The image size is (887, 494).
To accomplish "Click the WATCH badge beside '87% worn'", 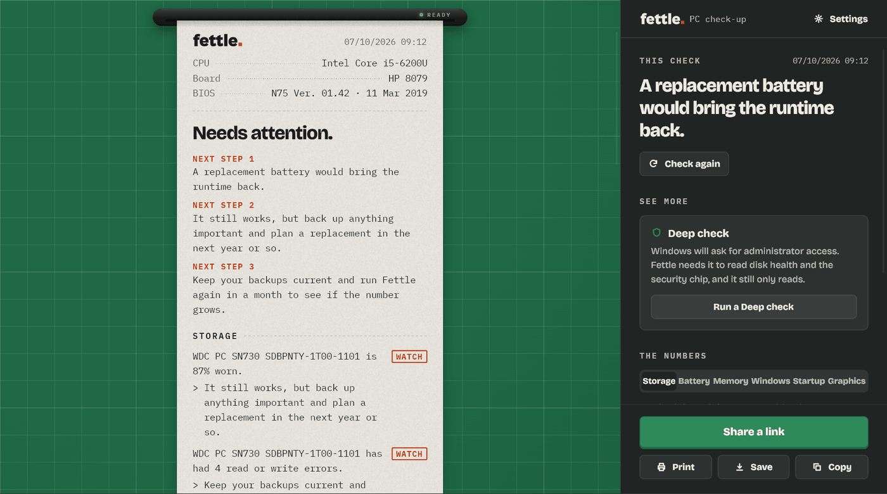I will pyautogui.click(x=409, y=357).
